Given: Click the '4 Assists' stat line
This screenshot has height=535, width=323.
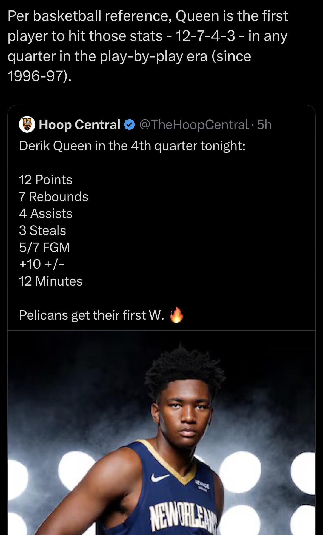Looking at the screenshot, I should coord(46,214).
